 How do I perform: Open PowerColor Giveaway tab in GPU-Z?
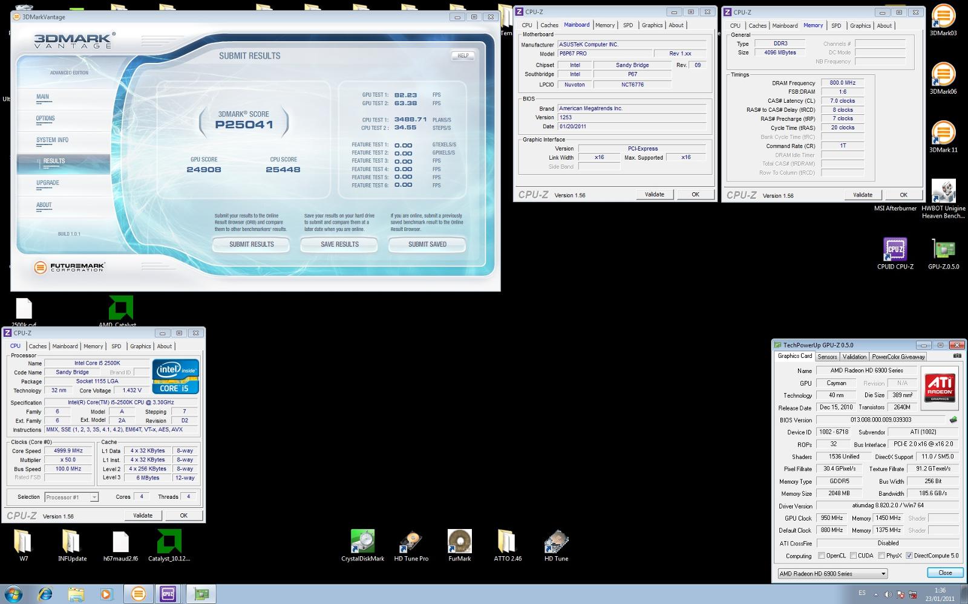898,357
